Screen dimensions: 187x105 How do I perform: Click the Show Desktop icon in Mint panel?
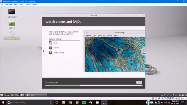coord(12,95)
